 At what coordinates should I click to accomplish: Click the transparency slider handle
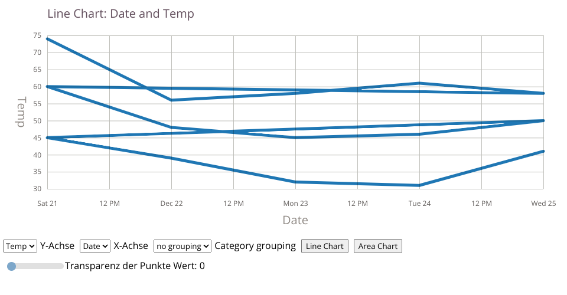click(11, 266)
